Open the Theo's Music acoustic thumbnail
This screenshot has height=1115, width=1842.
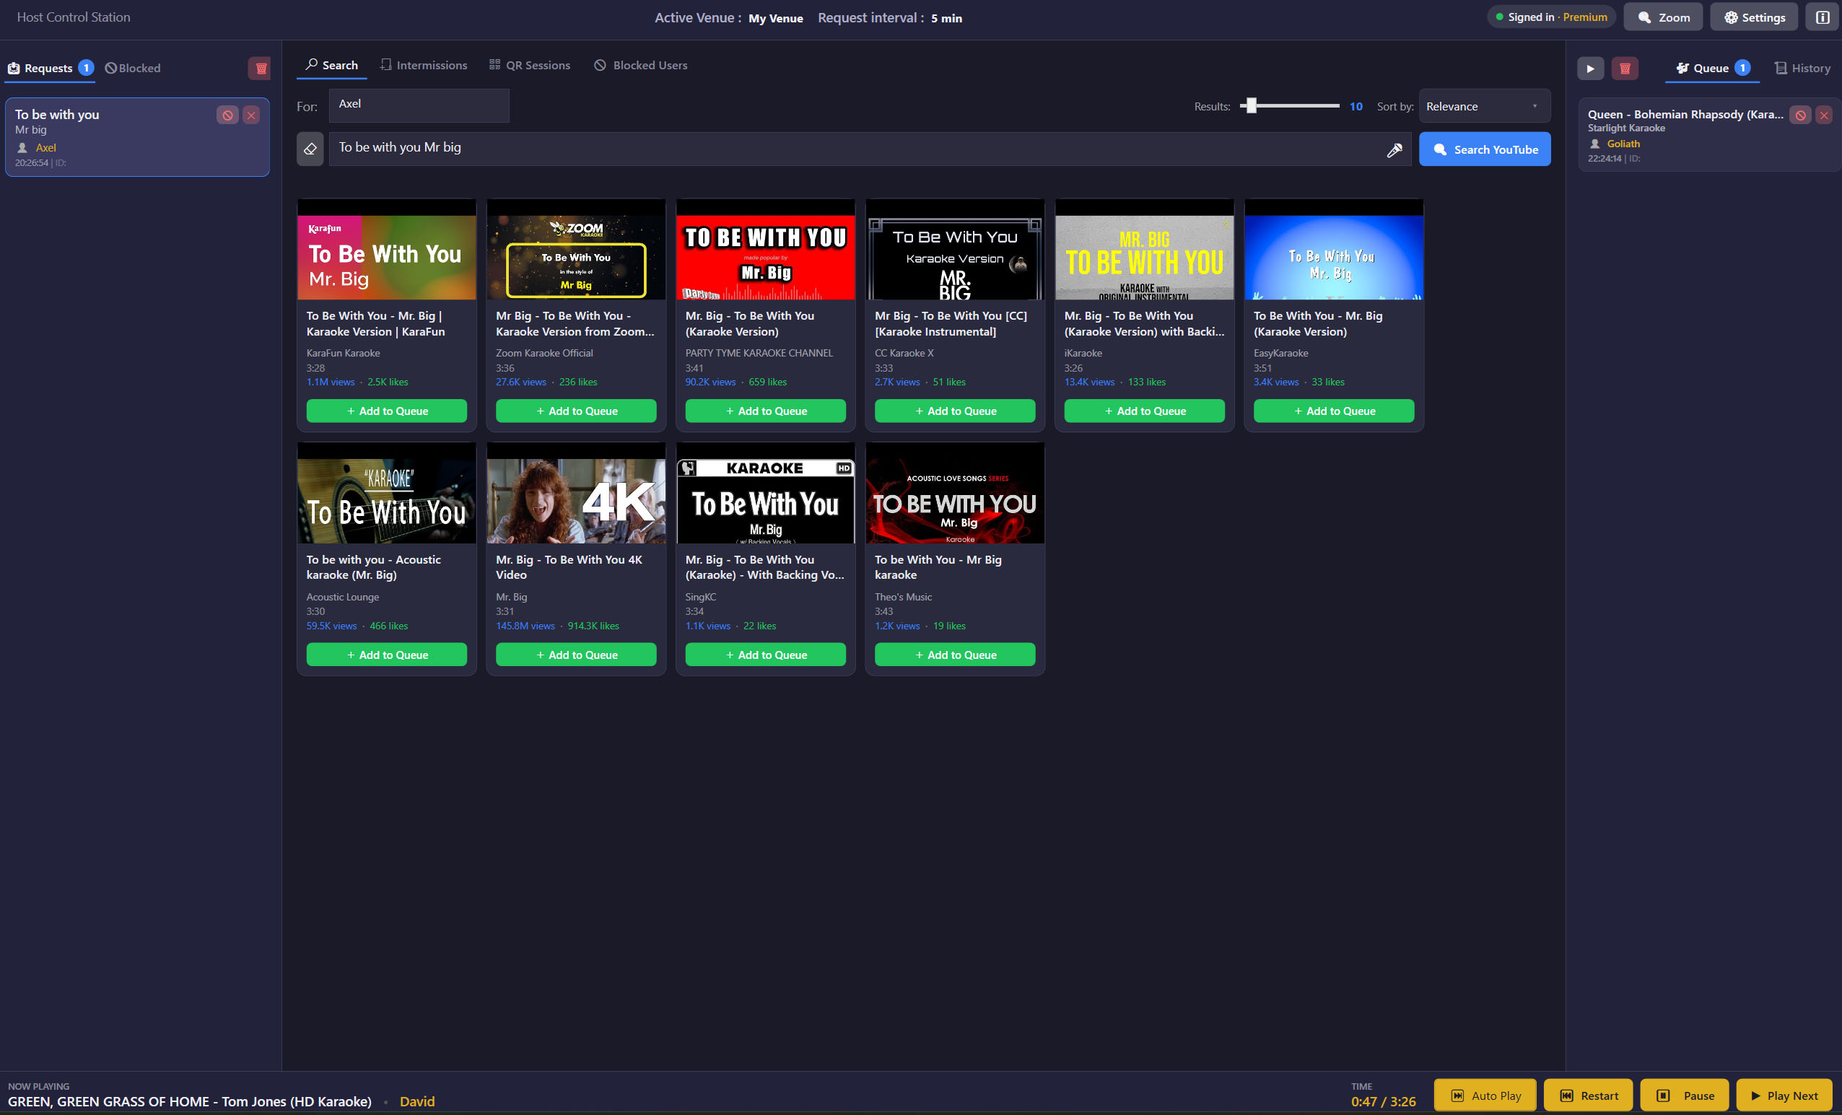coord(956,493)
